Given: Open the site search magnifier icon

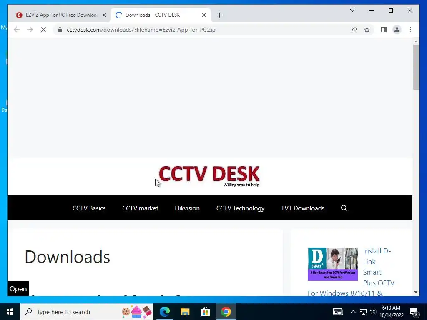Looking at the screenshot, I should point(344,208).
